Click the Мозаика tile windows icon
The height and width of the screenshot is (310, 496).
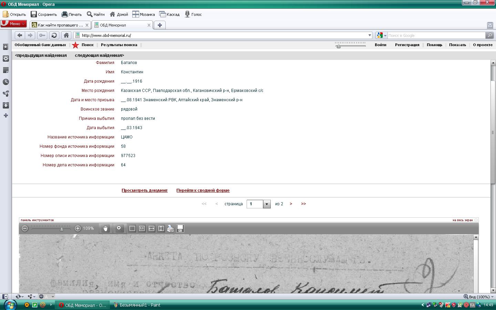pyautogui.click(x=135, y=14)
